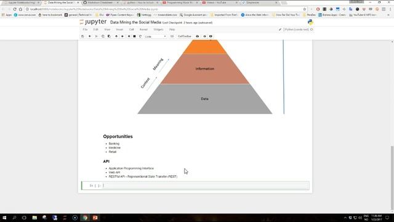Screen dimensions: 394x222
Task: Open the Windows Start menu
Action: [4, 218]
